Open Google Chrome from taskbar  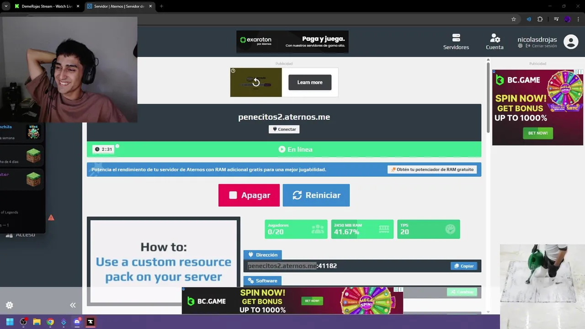[50, 322]
